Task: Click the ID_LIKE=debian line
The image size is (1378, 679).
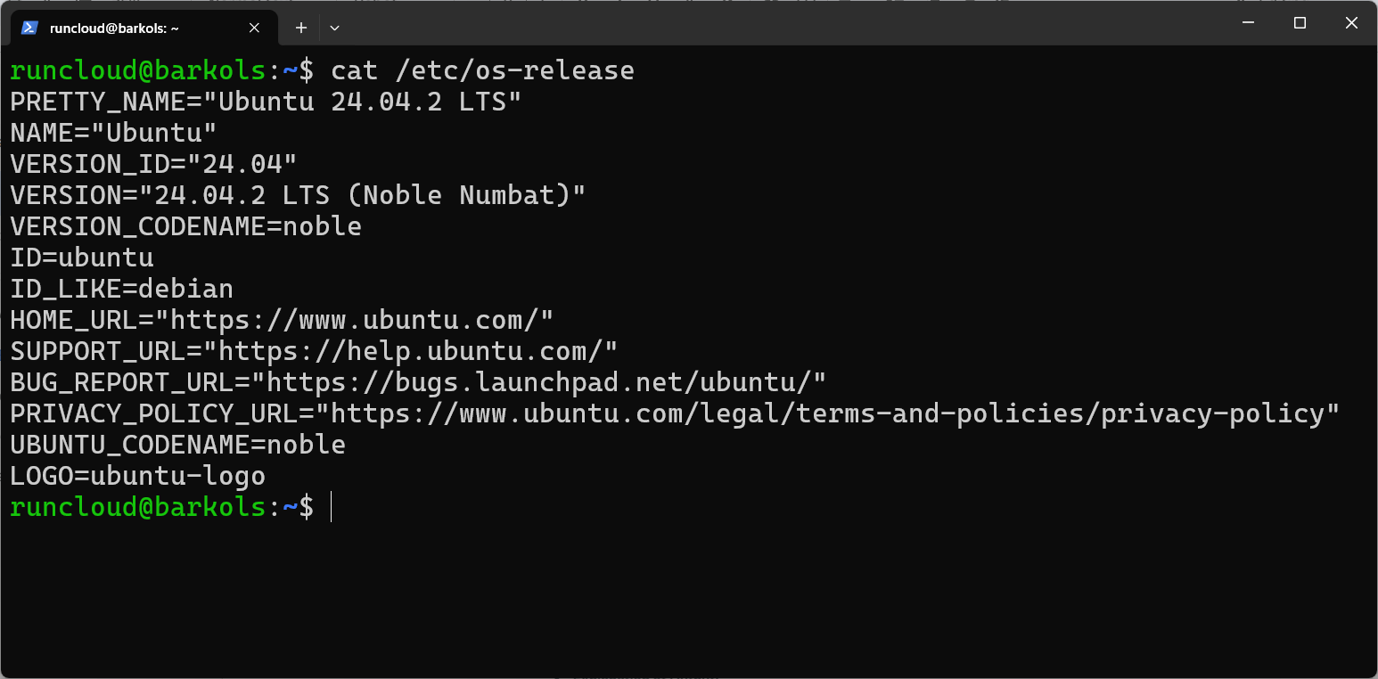Action: (x=121, y=289)
